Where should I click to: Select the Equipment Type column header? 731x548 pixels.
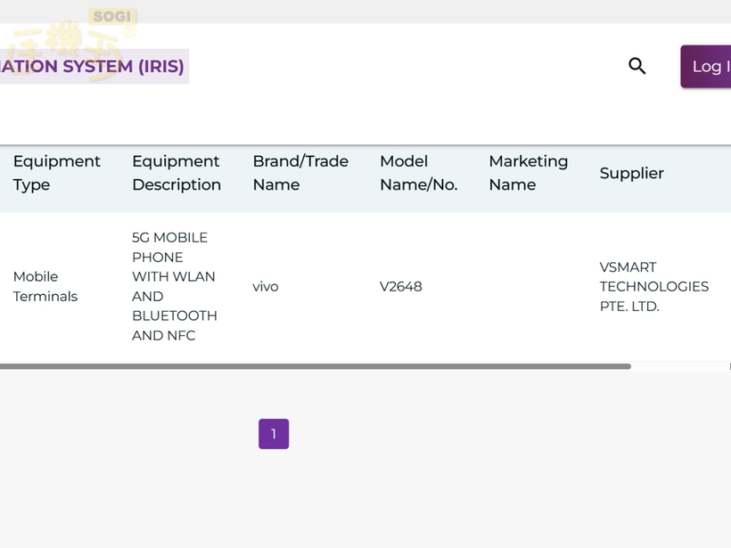[x=56, y=173]
